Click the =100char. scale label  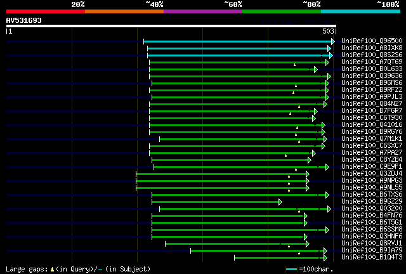pos(316,269)
